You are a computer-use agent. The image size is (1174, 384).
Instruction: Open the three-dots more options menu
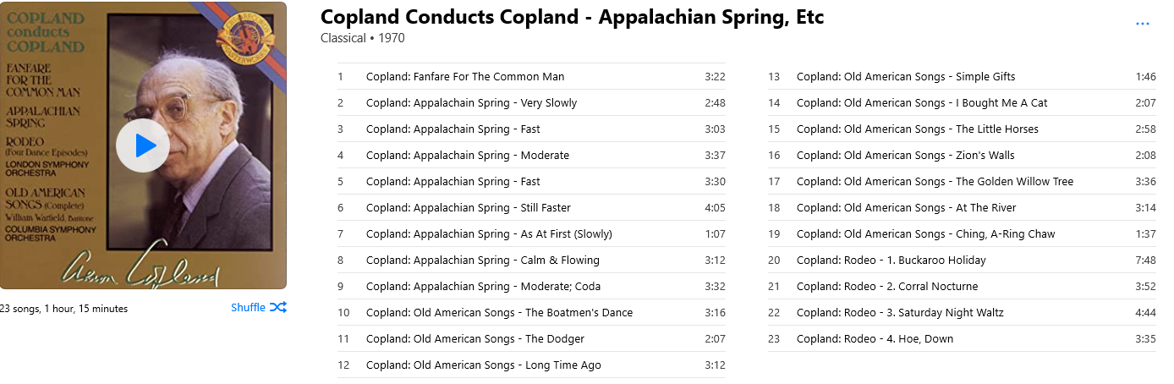(1143, 24)
